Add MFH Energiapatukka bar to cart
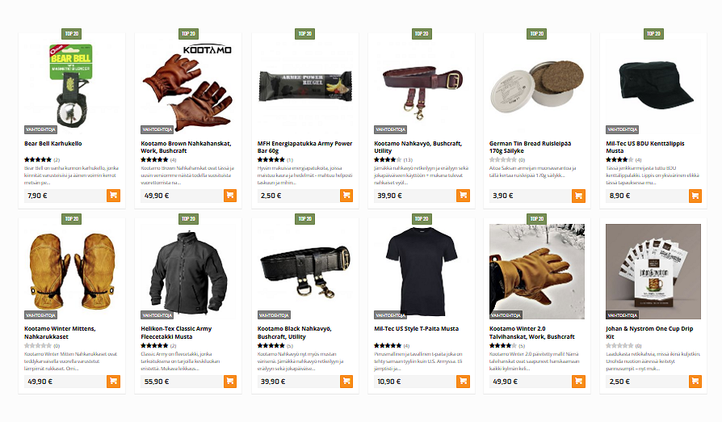 pos(346,196)
